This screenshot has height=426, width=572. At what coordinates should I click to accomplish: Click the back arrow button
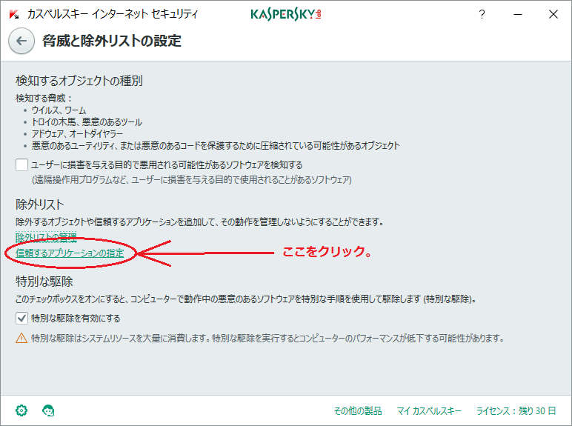click(x=21, y=41)
